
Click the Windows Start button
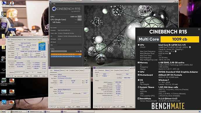click(3, 112)
